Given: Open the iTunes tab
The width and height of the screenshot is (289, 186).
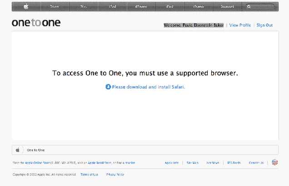Looking at the screenshot, I should point(198,6).
